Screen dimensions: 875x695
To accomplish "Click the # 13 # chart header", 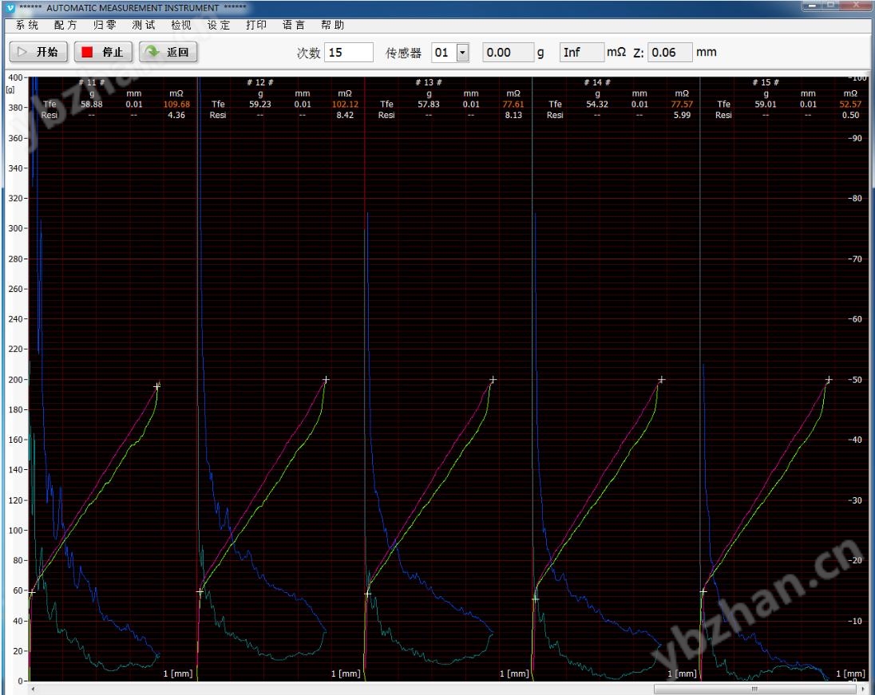I will click(429, 82).
